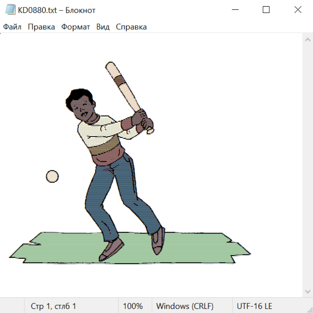Image resolution: width=313 pixels, height=313 pixels.
Task: Minimize the Notepad window
Action: tap(235, 10)
